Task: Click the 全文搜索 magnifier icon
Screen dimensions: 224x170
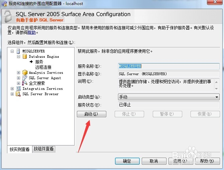Action: pyautogui.click(x=24, y=83)
